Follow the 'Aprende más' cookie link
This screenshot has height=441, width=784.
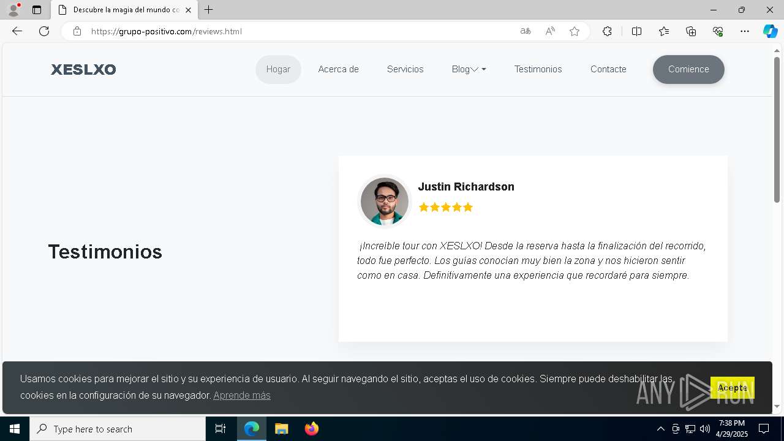(x=242, y=396)
